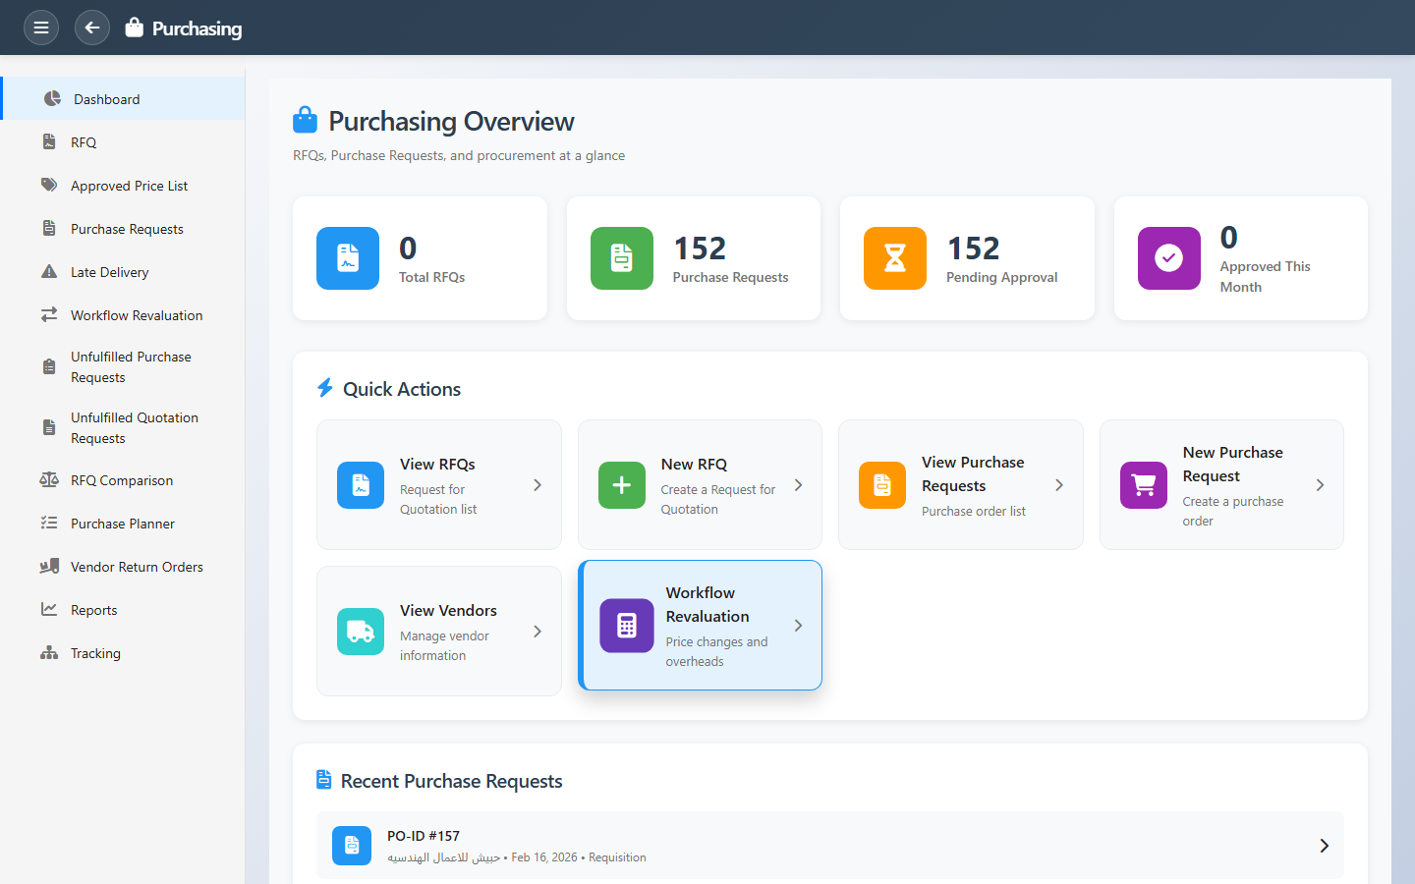Click the chevron on New Purchase Request card
The image size is (1415, 884).
click(1320, 485)
